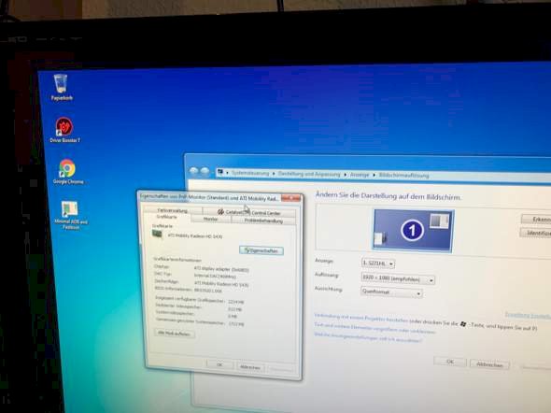The width and height of the screenshot is (551, 413).
Task: Open the Ausrichtung orientation dropdown
Action: [391, 292]
